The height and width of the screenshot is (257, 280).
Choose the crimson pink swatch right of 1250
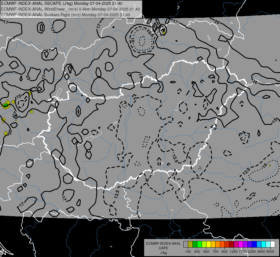point(236,244)
